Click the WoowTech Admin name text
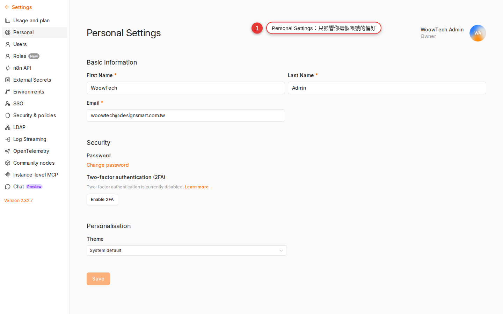Screen dimensions: 503x314 tap(442, 30)
